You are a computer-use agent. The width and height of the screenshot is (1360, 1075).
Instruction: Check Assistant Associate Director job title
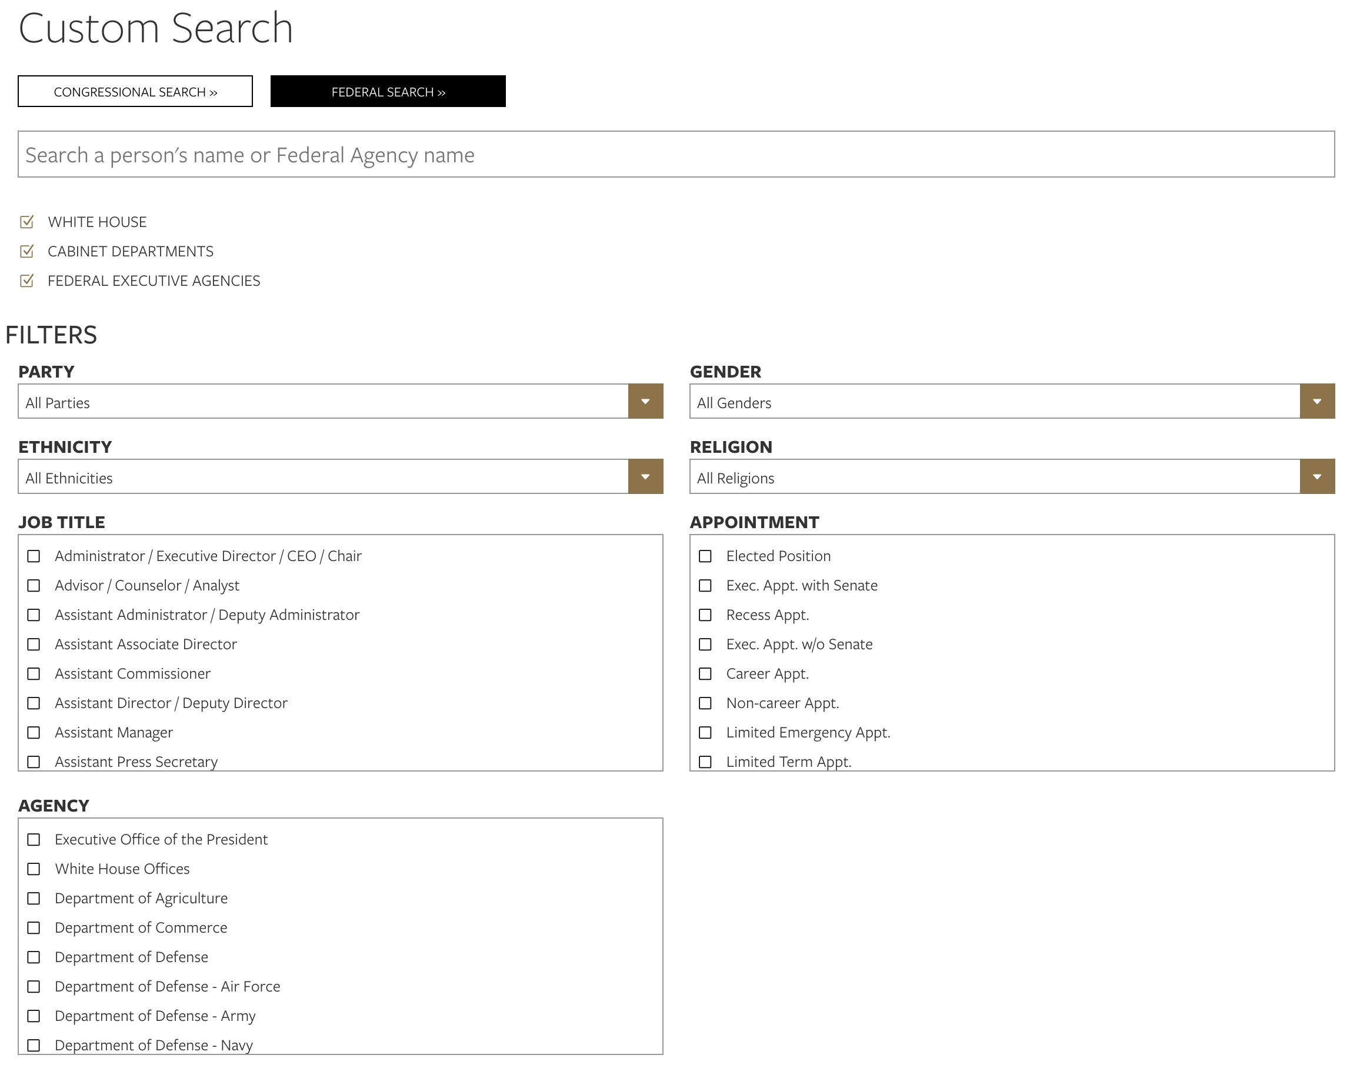click(x=34, y=645)
